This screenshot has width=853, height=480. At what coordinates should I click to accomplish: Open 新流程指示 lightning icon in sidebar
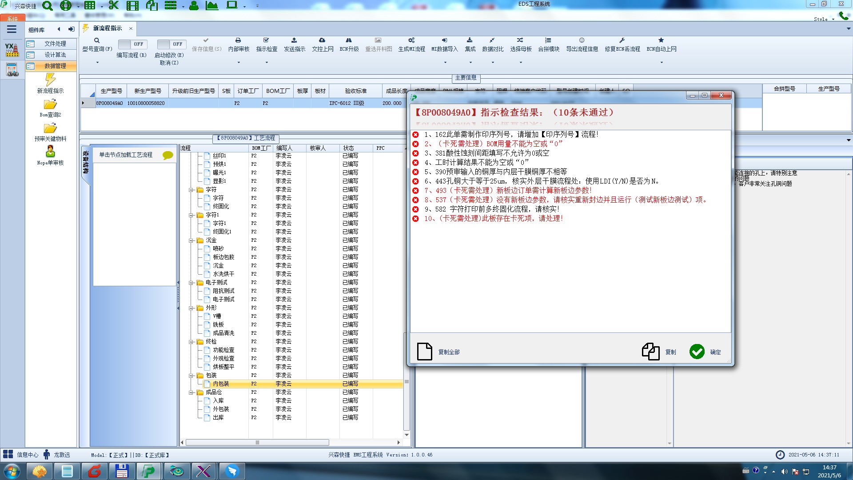click(50, 80)
